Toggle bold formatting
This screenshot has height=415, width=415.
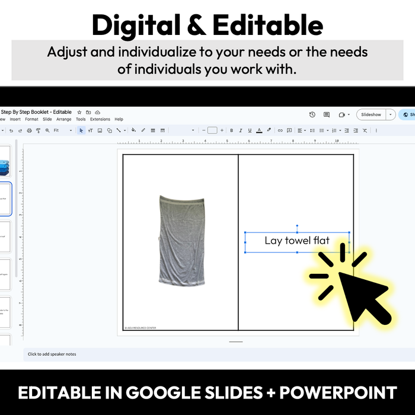tap(231, 130)
